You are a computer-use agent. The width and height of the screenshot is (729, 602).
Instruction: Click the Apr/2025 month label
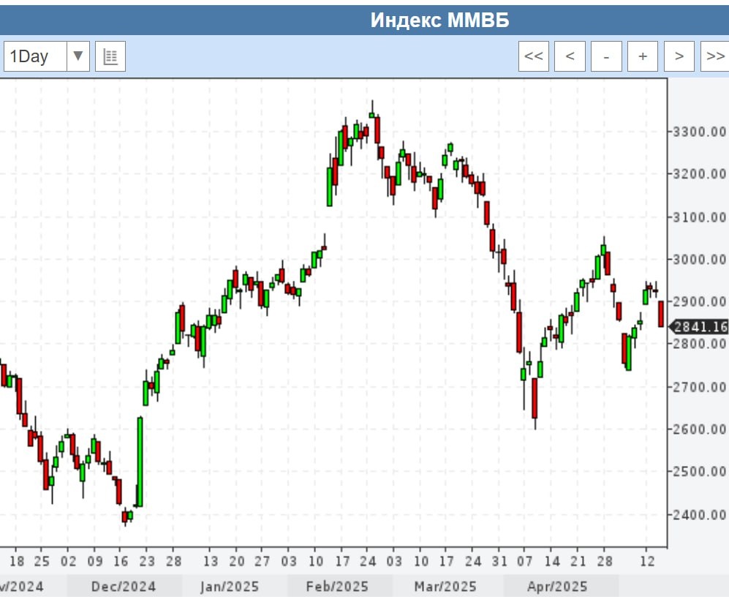[x=557, y=587]
